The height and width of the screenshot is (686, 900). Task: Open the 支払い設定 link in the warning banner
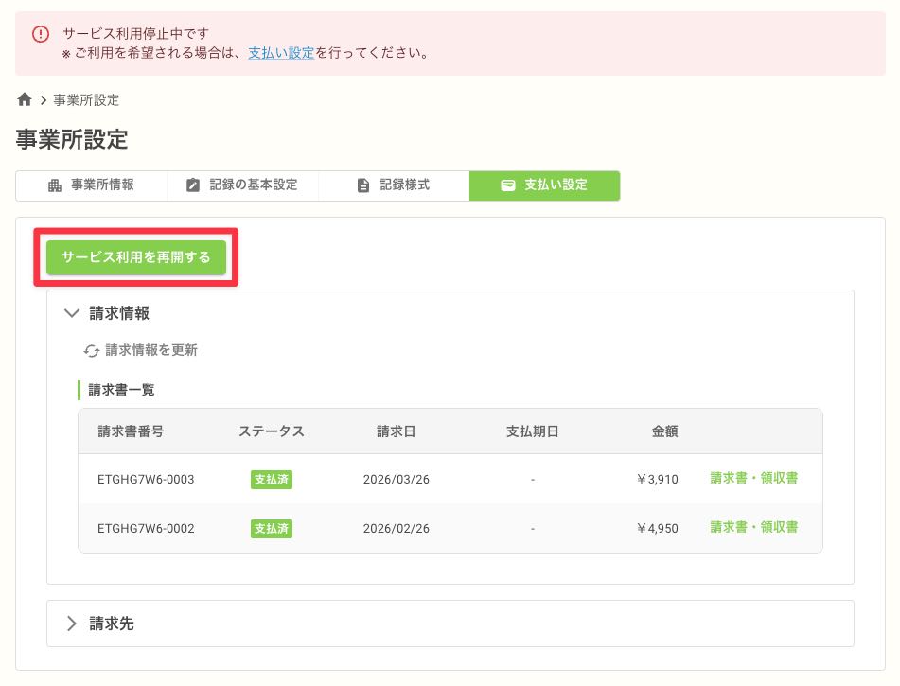coord(281,52)
